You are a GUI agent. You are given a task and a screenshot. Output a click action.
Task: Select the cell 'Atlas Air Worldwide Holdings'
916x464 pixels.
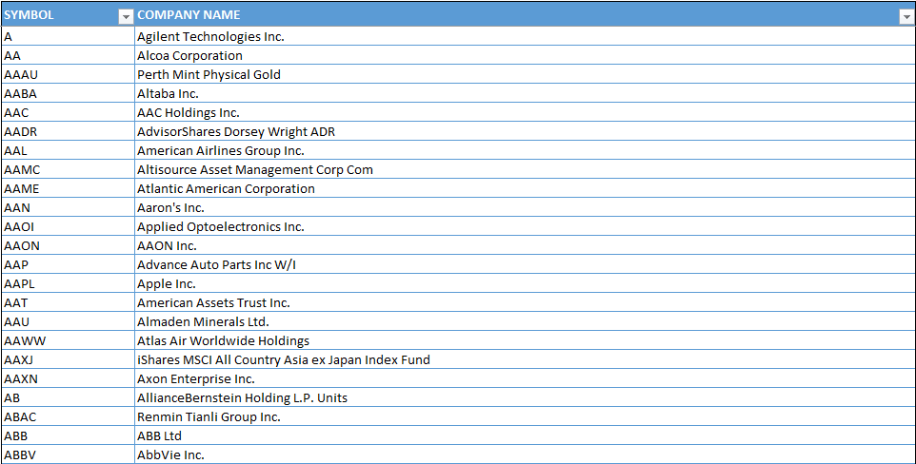tap(525, 340)
